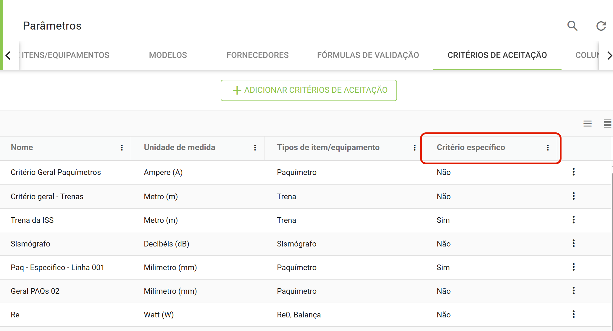Select the Trena da ISS name cell
Viewport: 613px width, 331px height.
[x=32, y=220]
